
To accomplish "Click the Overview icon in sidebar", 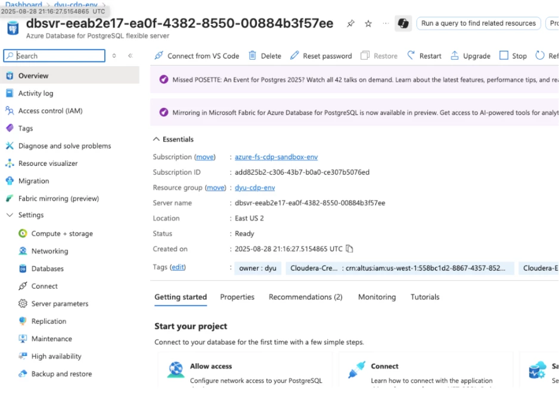I will [10, 76].
